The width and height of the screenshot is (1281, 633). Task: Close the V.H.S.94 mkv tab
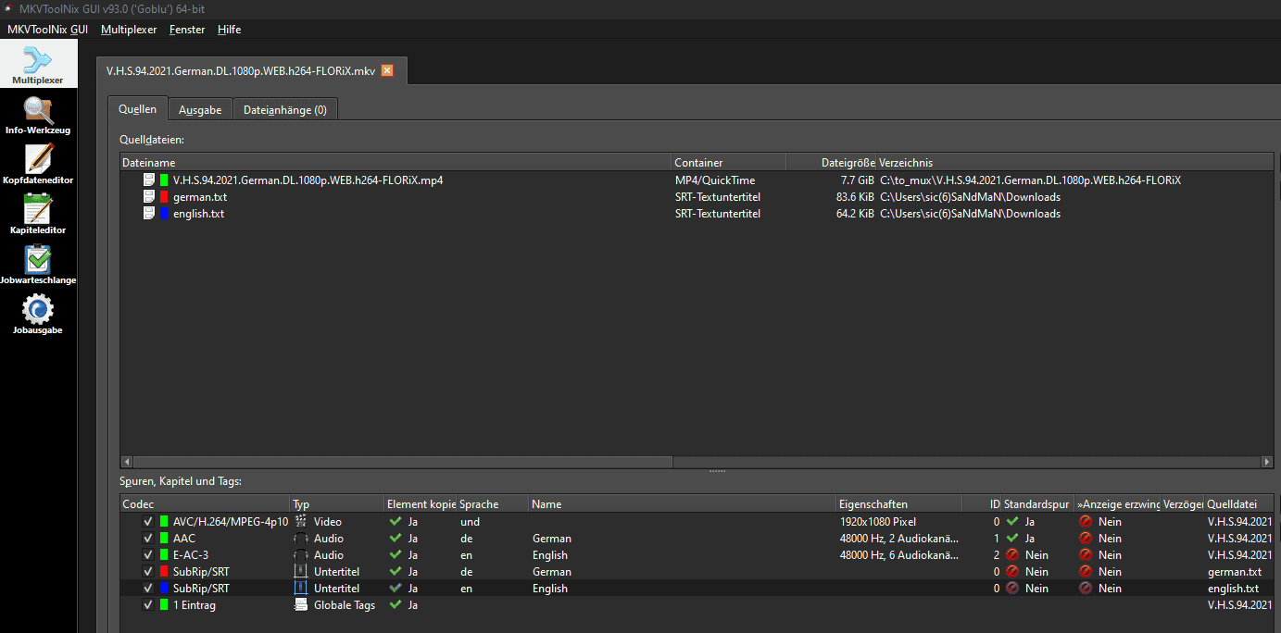[x=387, y=70]
